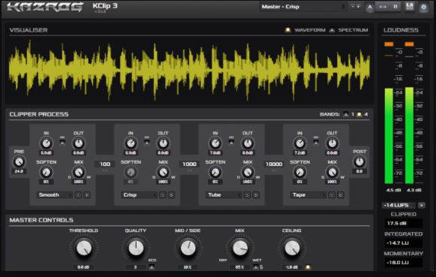436x277 pixels.
Task: Open the Crisp clip mode dropdown
Action: (139, 195)
